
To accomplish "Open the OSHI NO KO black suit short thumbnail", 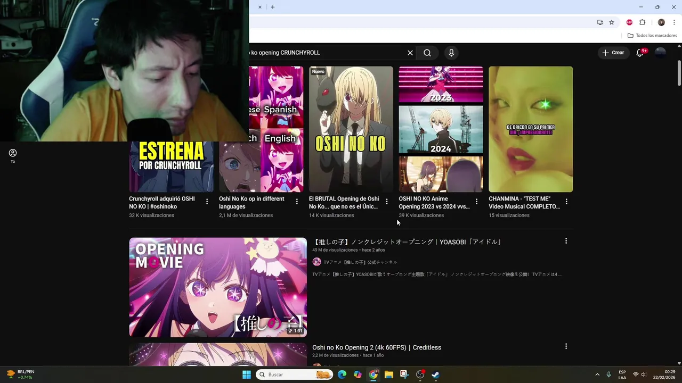I will coord(351,129).
